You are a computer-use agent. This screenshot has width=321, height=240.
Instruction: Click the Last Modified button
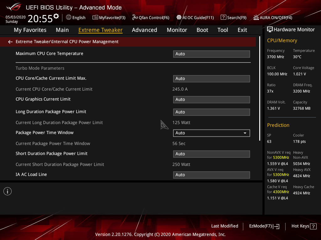[x=224, y=226]
